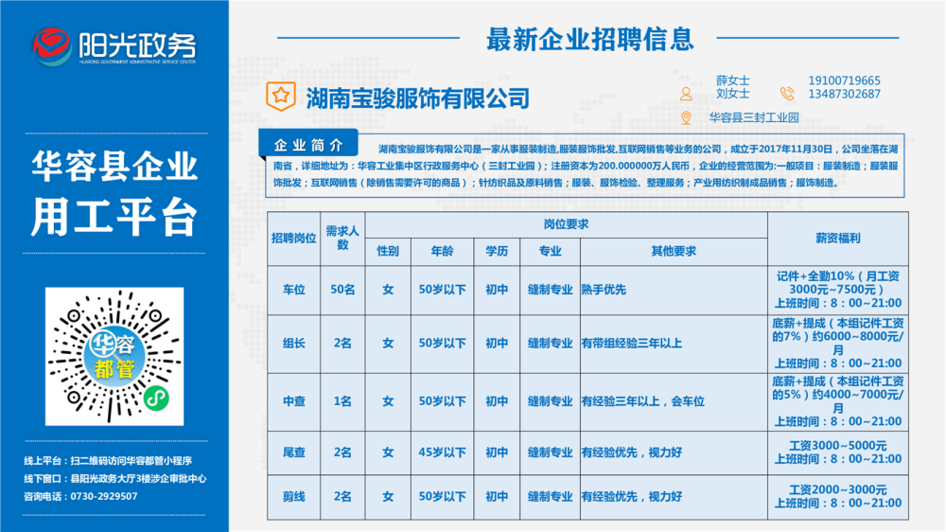Viewport: 946px width, 532px height.
Task: Click the 尾查 position cell
Action: click(x=294, y=452)
